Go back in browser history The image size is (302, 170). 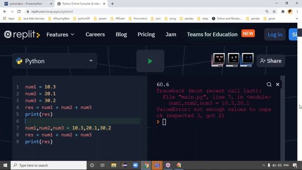coord(5,11)
